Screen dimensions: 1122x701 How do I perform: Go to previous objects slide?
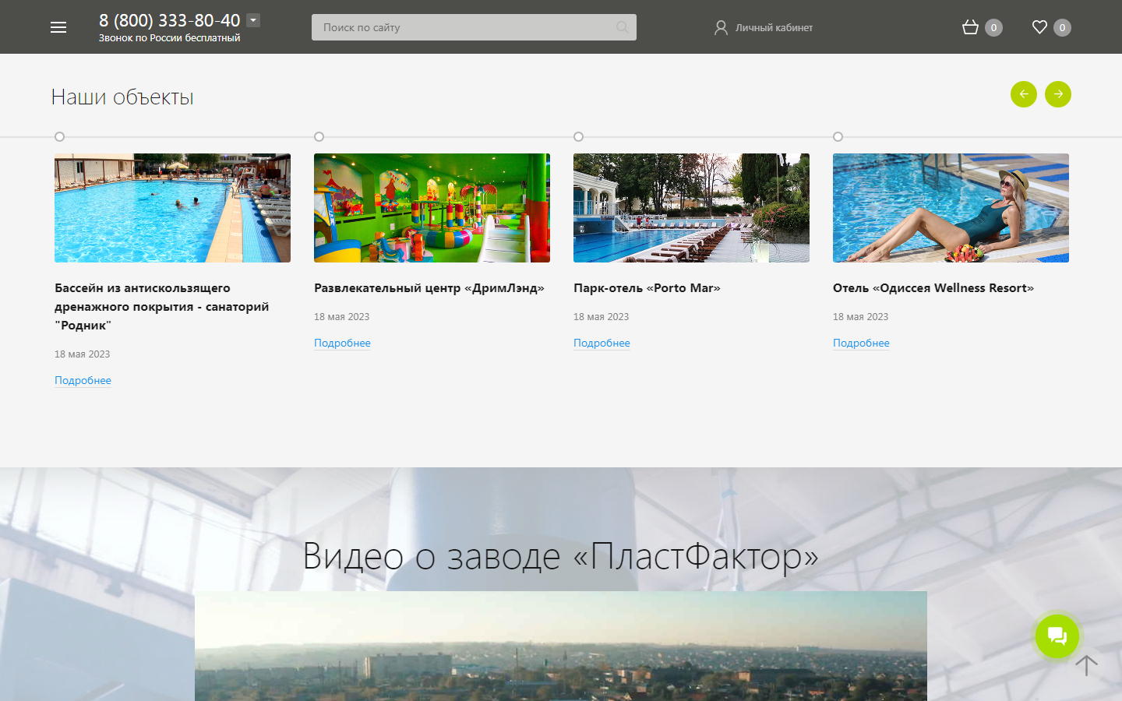click(1023, 94)
